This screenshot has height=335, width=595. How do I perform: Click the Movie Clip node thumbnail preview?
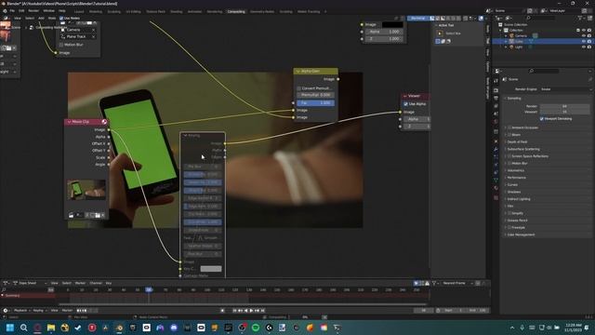(x=86, y=190)
